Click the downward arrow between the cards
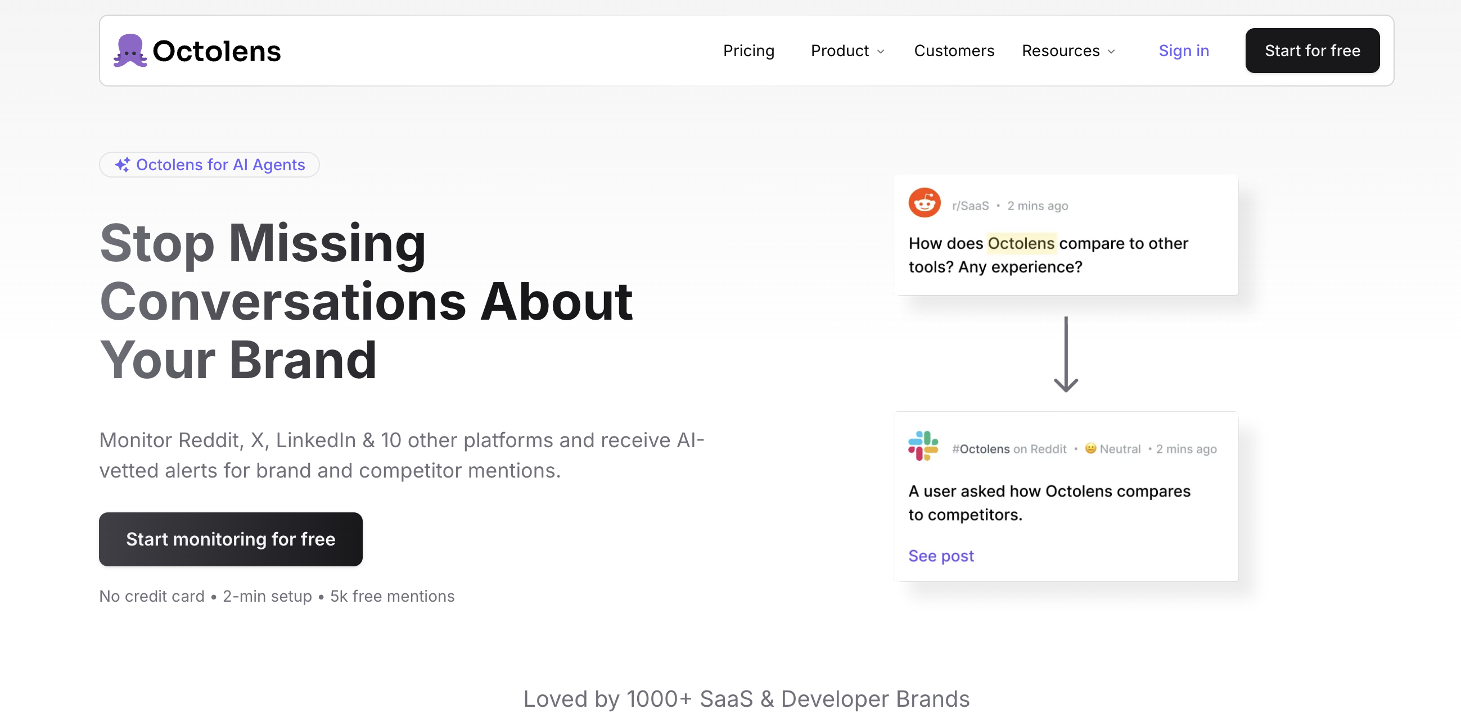This screenshot has width=1461, height=718. click(1065, 355)
